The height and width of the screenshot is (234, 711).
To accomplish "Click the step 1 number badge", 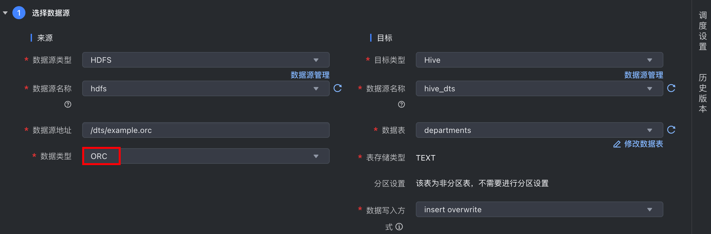I will [x=19, y=13].
